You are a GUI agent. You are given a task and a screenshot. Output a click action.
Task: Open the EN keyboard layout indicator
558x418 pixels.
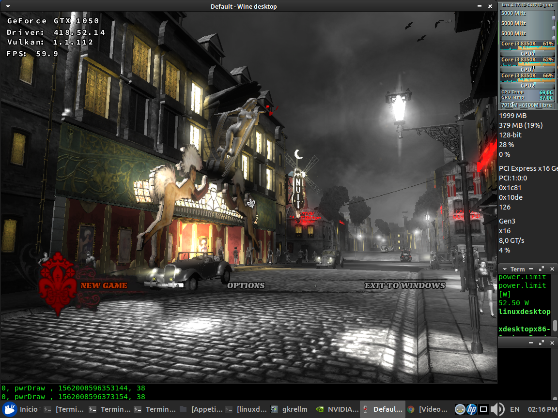[514, 409]
